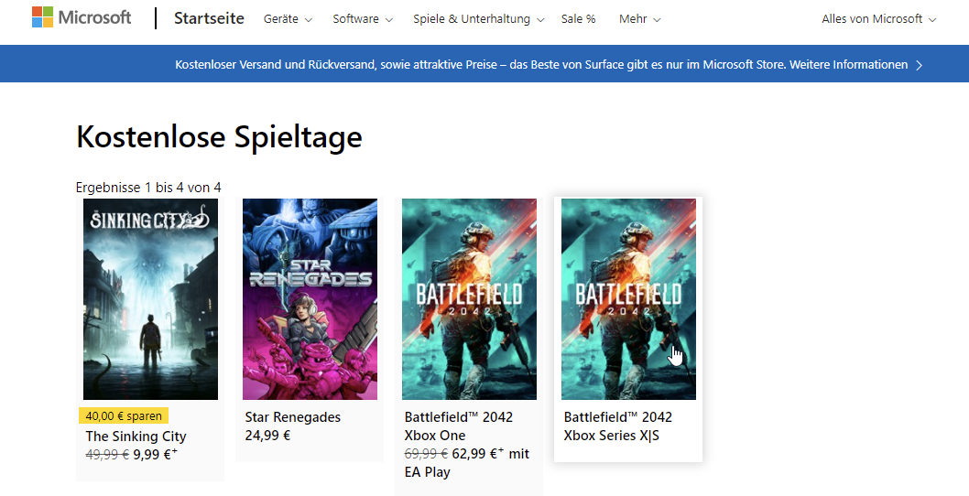Image resolution: width=969 pixels, height=496 pixels.
Task: Click the Star Renegades 24,99 € price
Action: click(267, 436)
